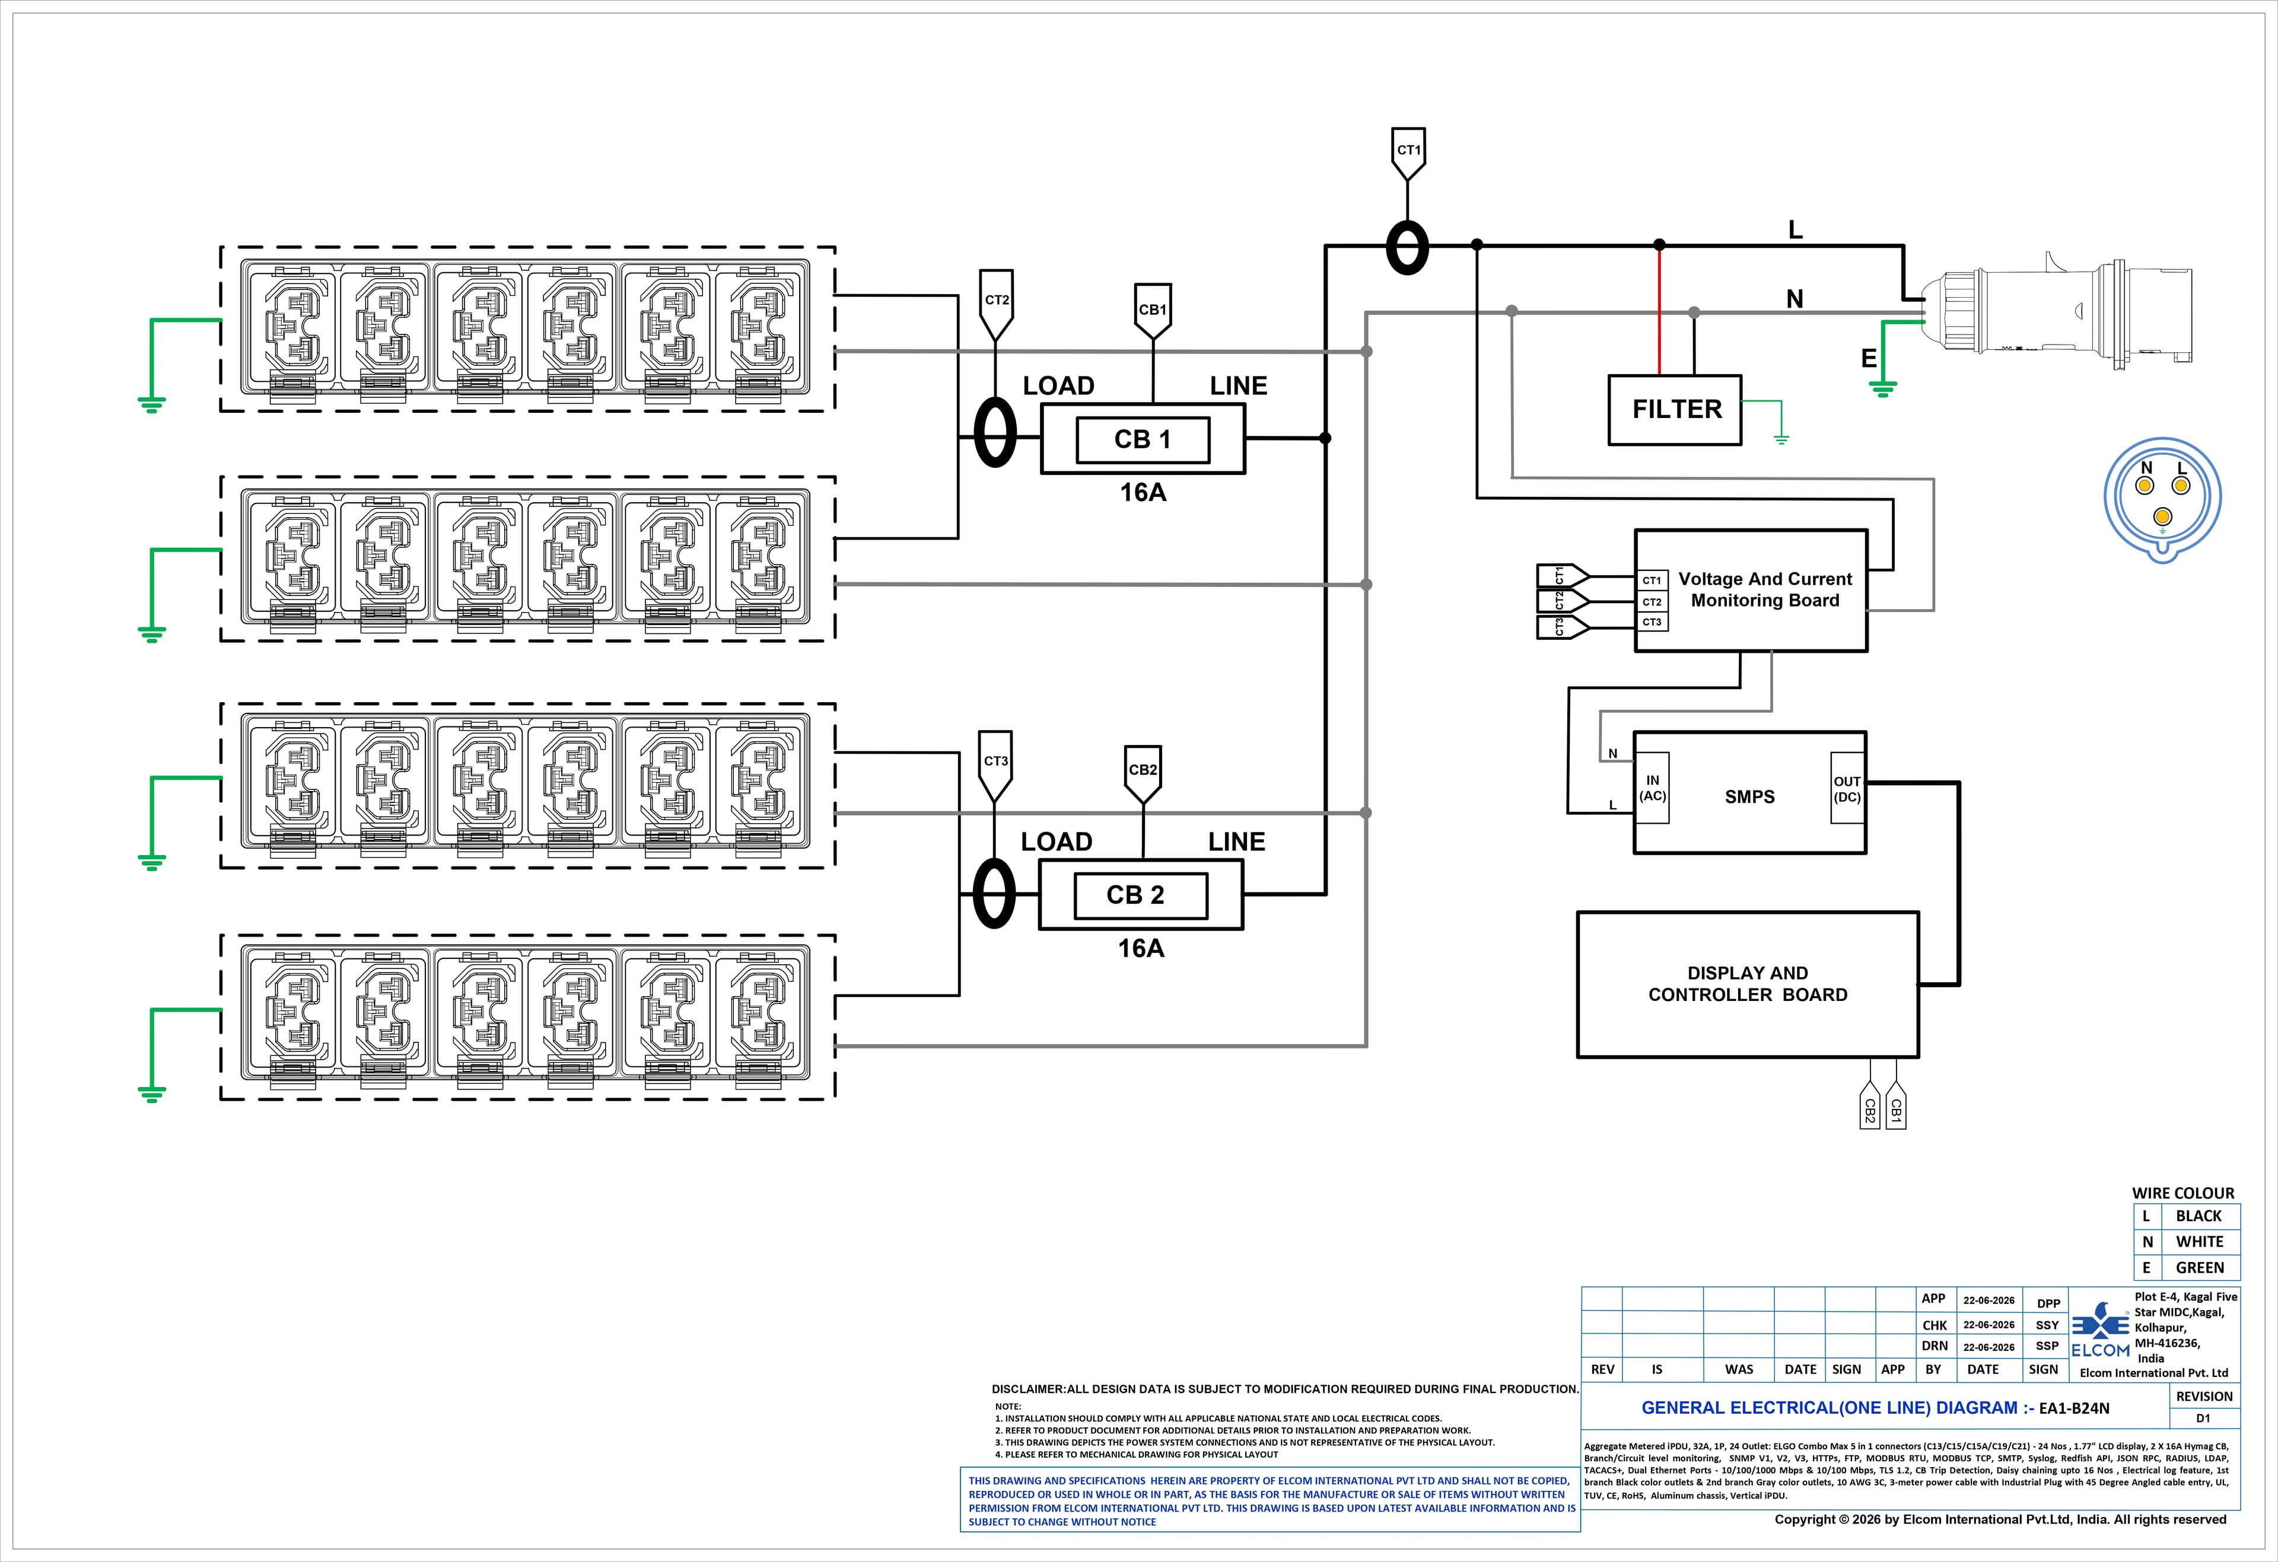Click the CT1 tag above the L line
This screenshot has width=2278, height=1562.
tap(1408, 153)
